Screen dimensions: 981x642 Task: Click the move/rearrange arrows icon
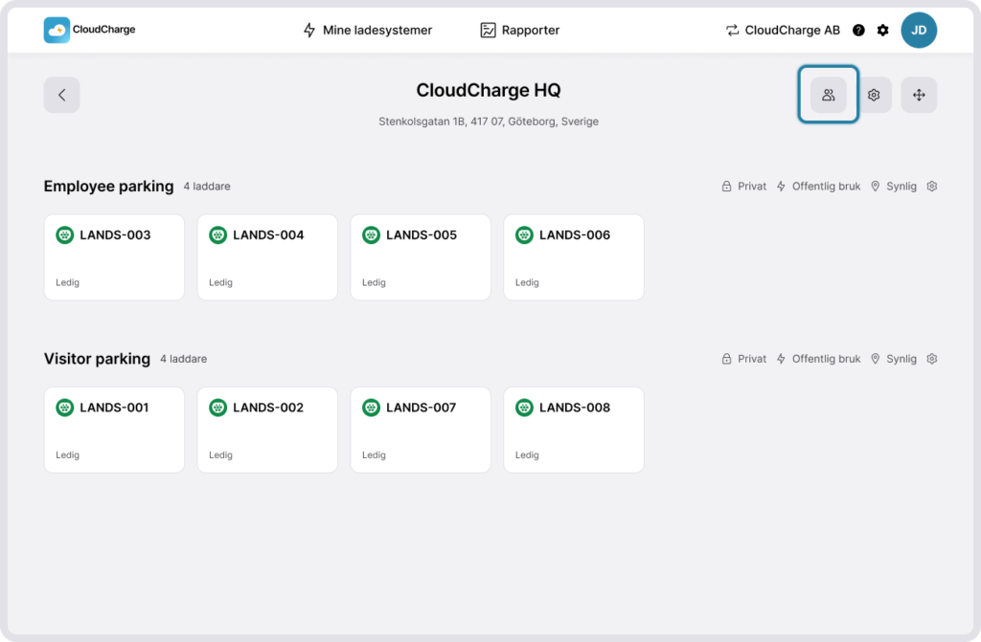919,95
